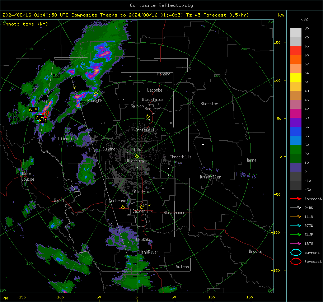This screenshot has height=302, width=323.
Task: Click the ThreeHills city label
Action: coord(181,157)
